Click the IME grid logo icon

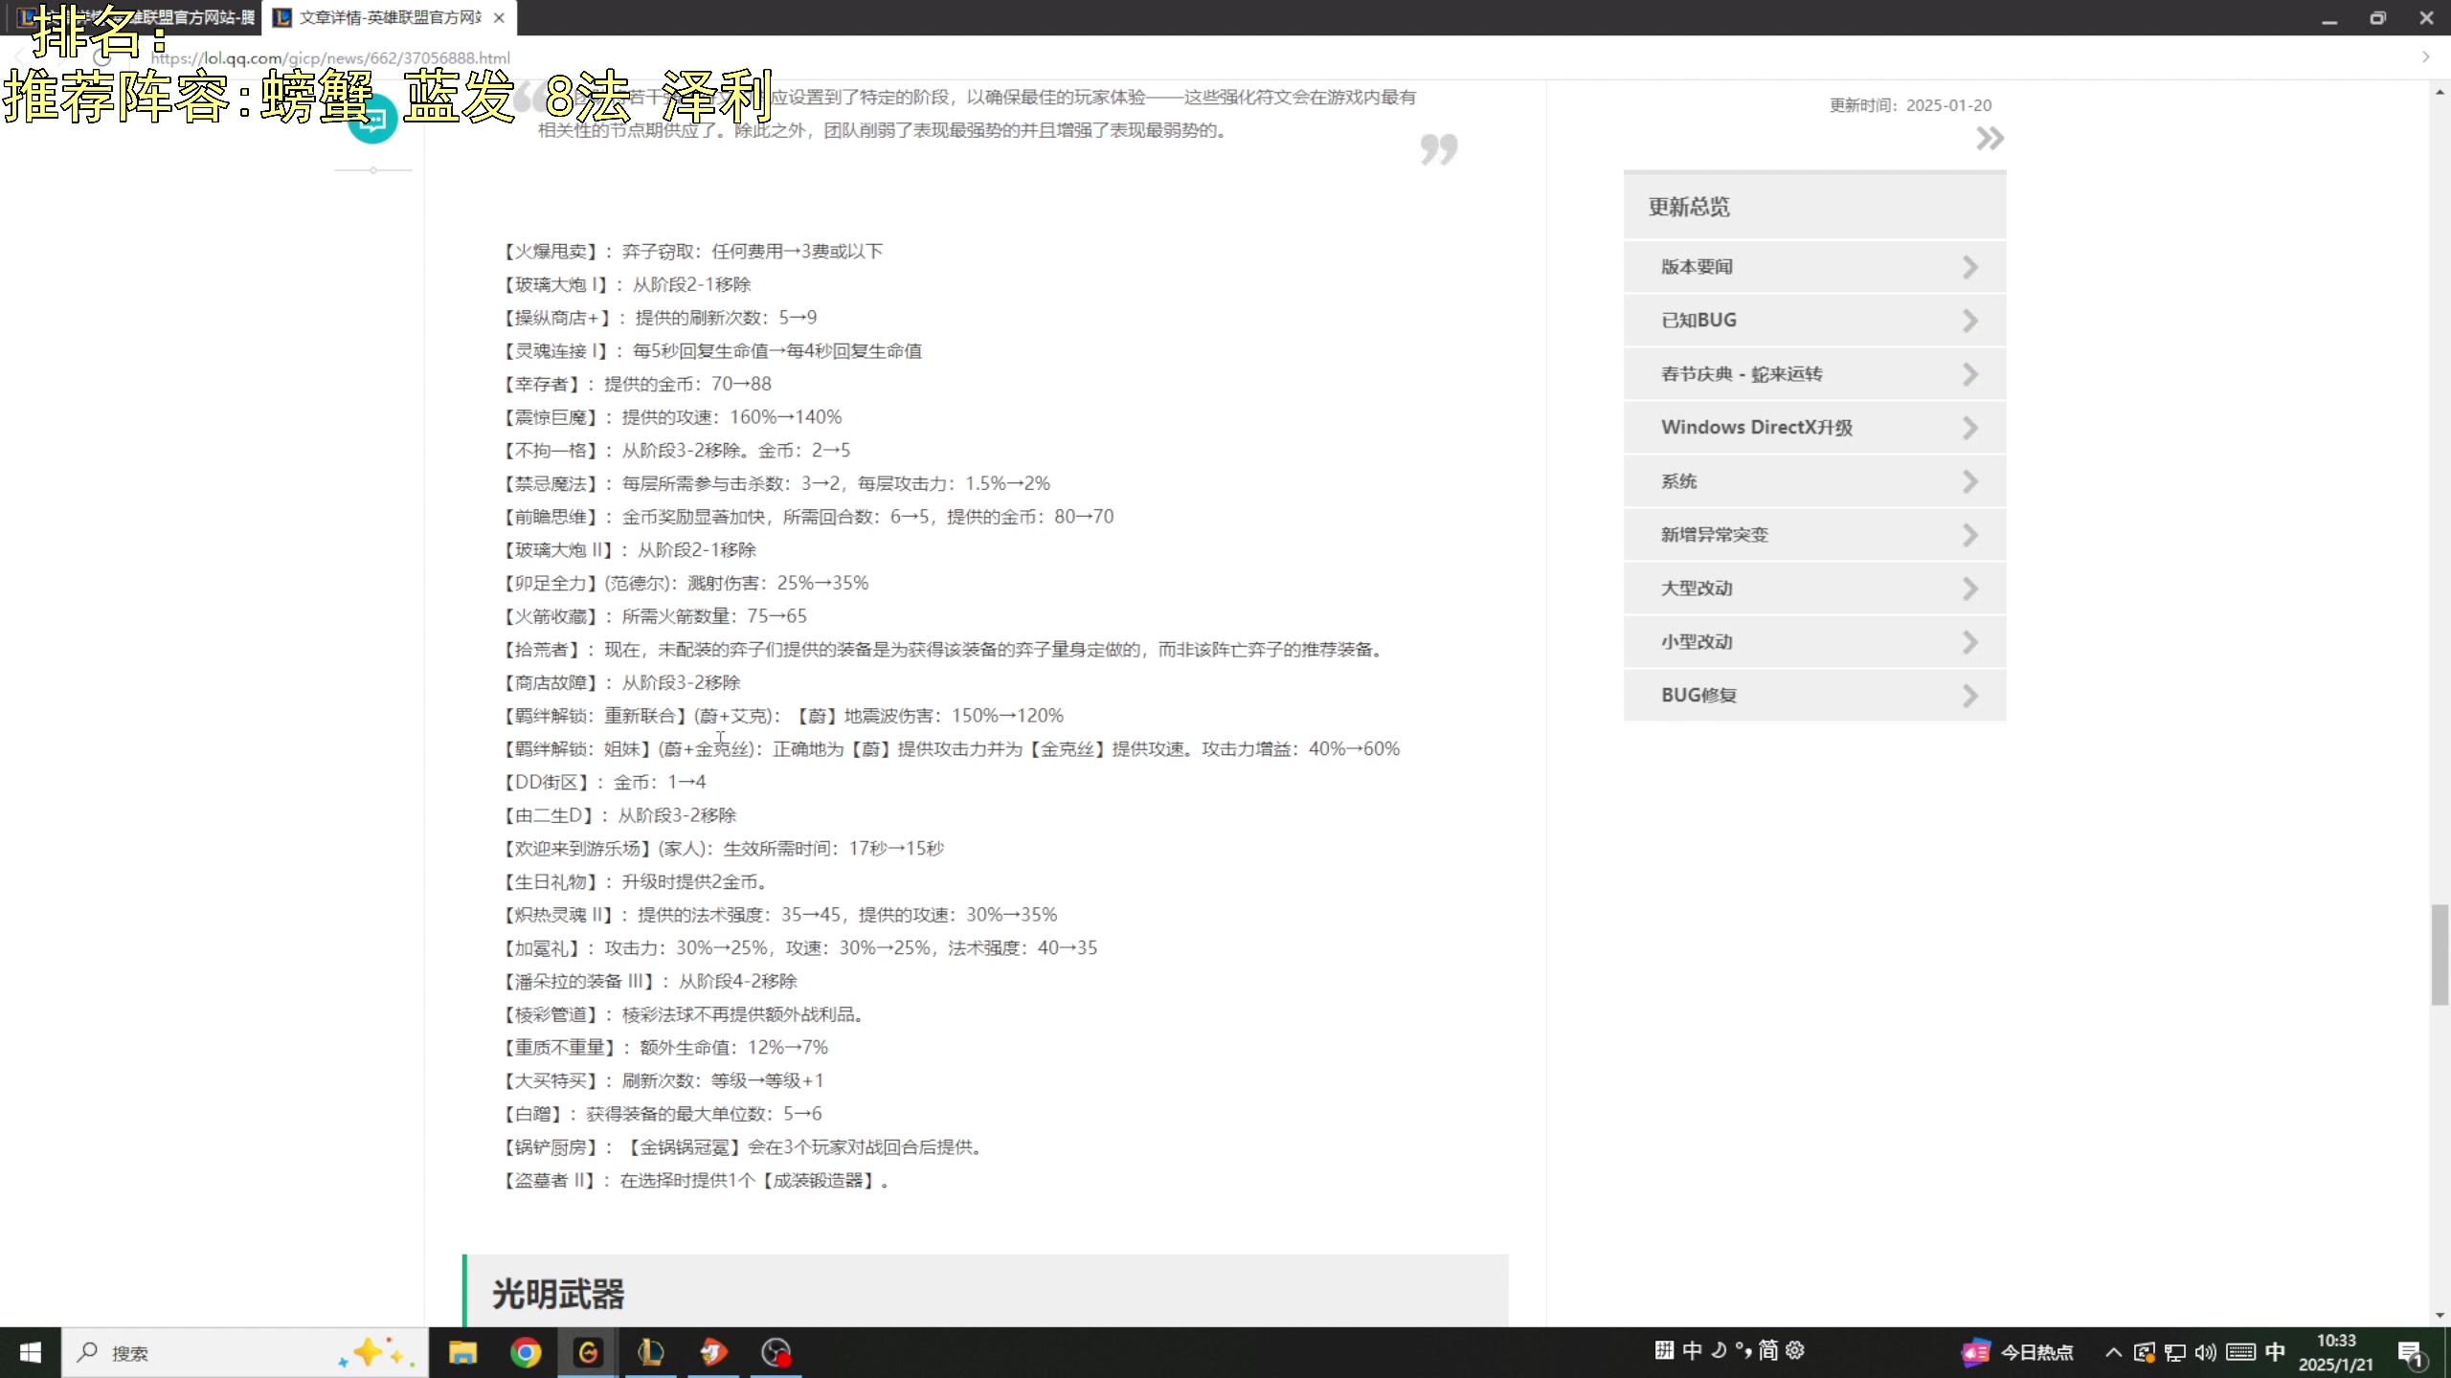pyautogui.click(x=1664, y=1350)
